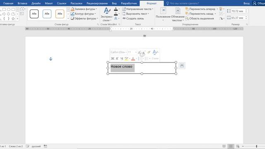The height and width of the screenshot is (149, 265).
Task: Open Переместить вперед dropdown arrow
Action: [217, 9]
